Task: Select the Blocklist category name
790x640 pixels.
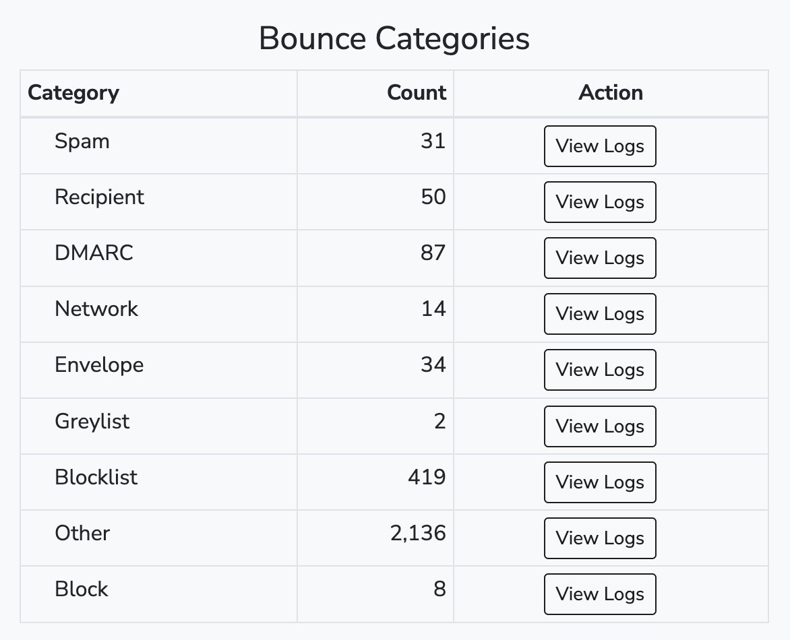Action: [x=96, y=478]
